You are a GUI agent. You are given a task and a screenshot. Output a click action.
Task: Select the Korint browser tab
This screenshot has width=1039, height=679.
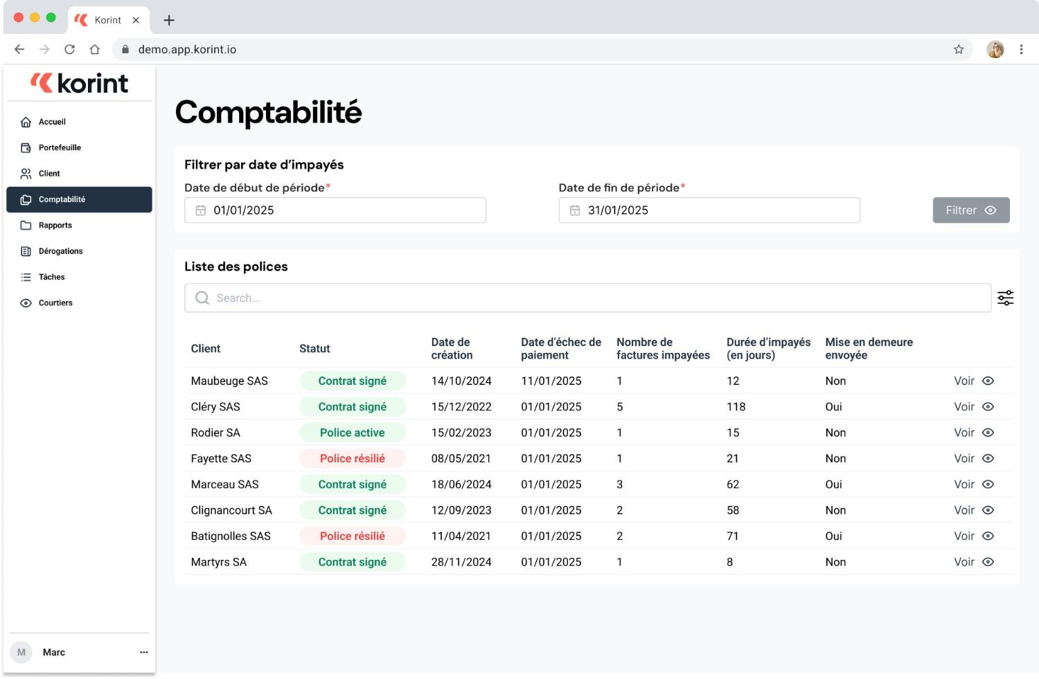tap(107, 20)
